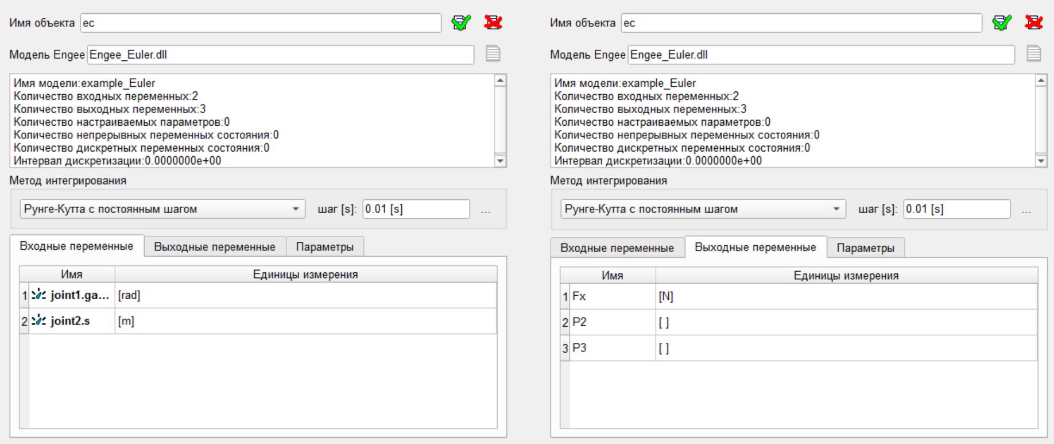Click the joint1 variable icon in row 1
The width and height of the screenshot is (1054, 444).
point(39,295)
